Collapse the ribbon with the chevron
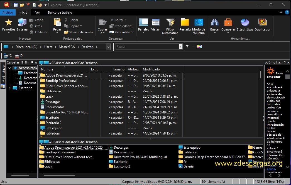Screen dimensions: 291x185 (281, 12)
